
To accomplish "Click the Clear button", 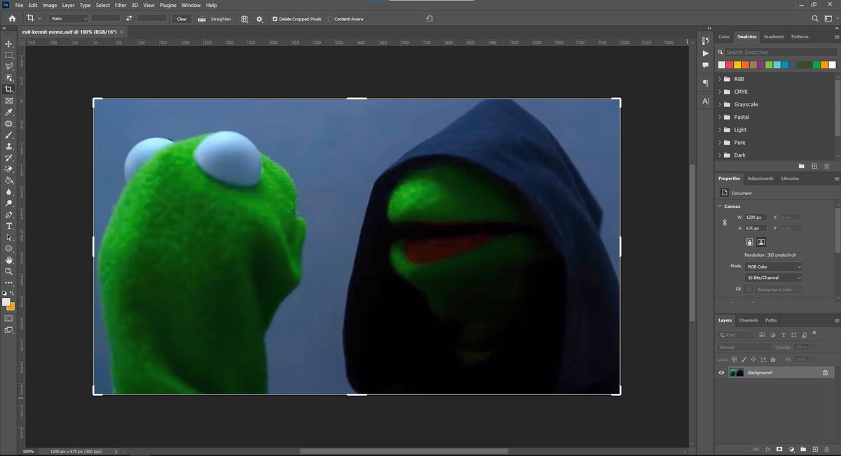I will (182, 19).
